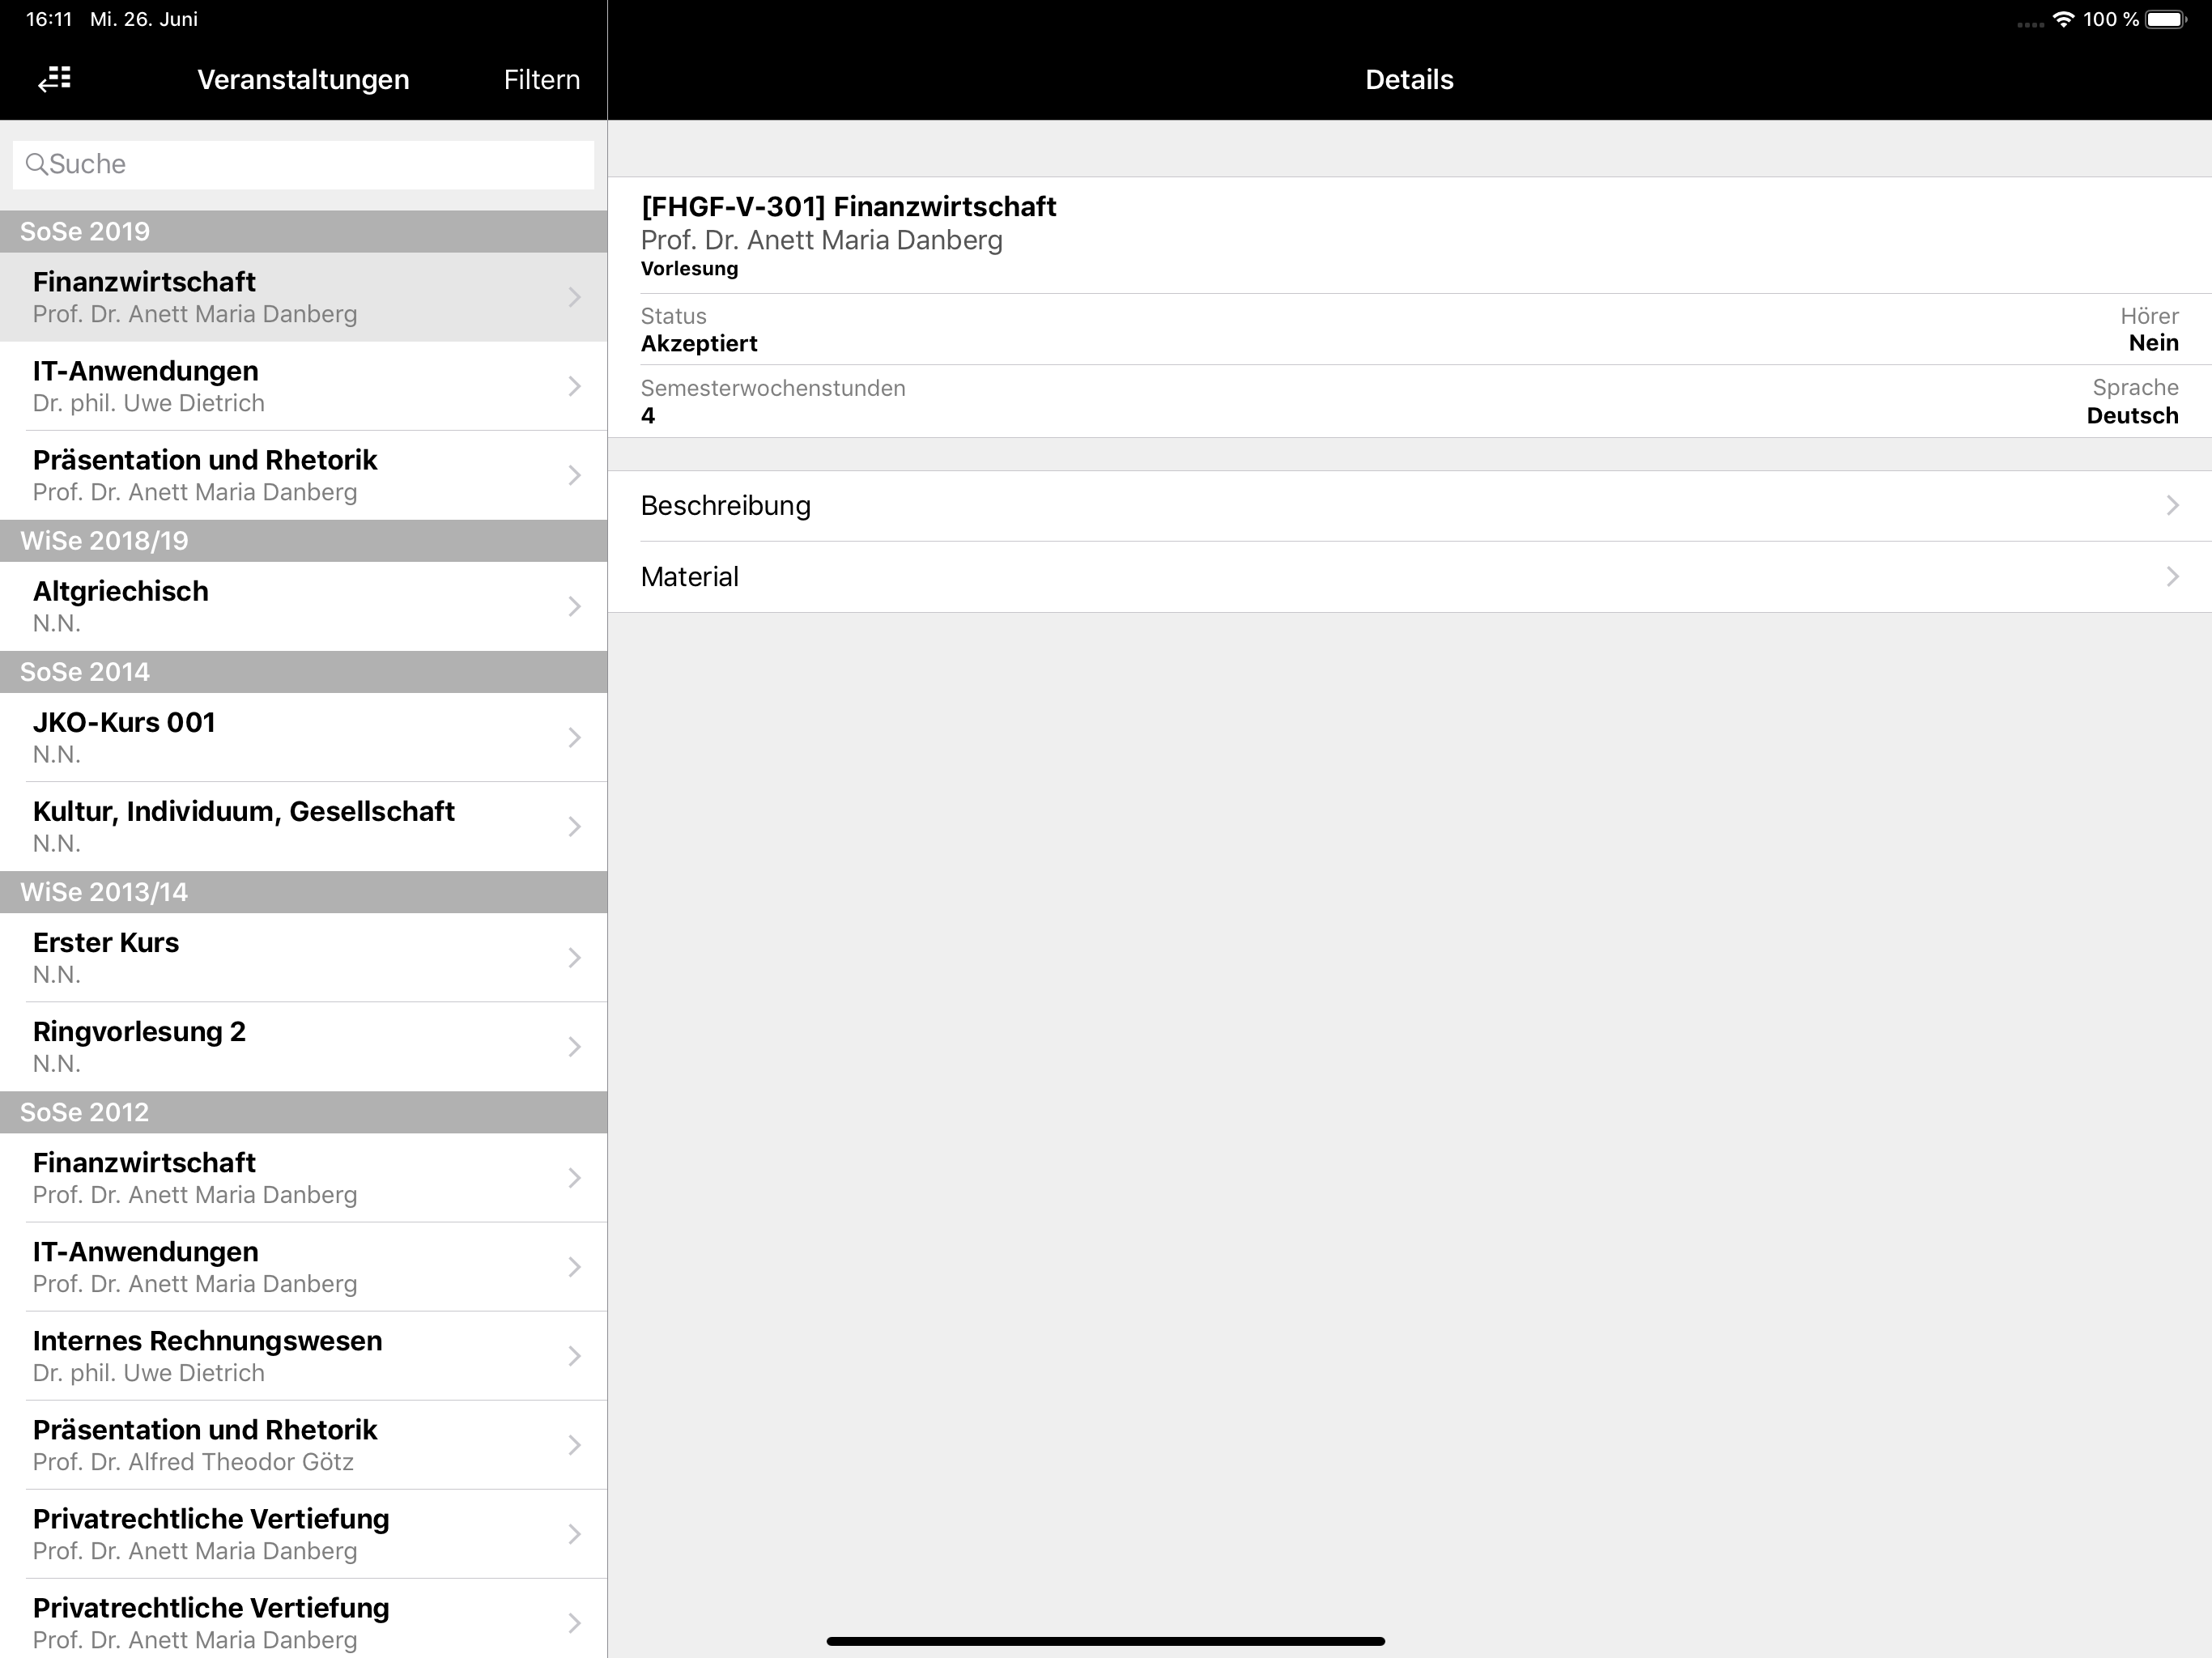Select Finanzwirtschaft under SoSe 2019
The width and height of the screenshot is (2212, 1658).
(x=303, y=297)
